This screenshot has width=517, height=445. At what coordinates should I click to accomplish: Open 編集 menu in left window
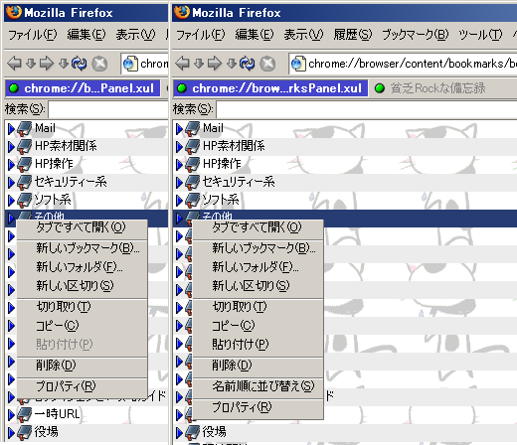[86, 35]
